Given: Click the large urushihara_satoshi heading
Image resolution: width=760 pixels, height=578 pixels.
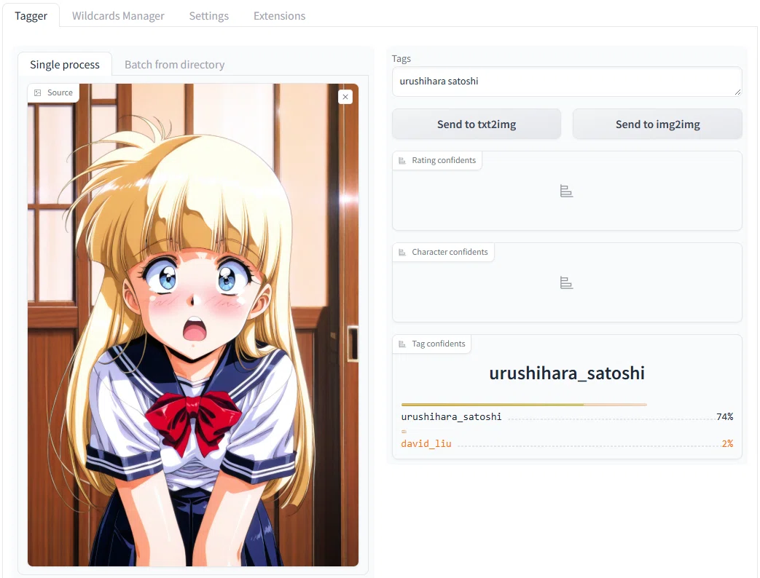Looking at the screenshot, I should click(567, 373).
